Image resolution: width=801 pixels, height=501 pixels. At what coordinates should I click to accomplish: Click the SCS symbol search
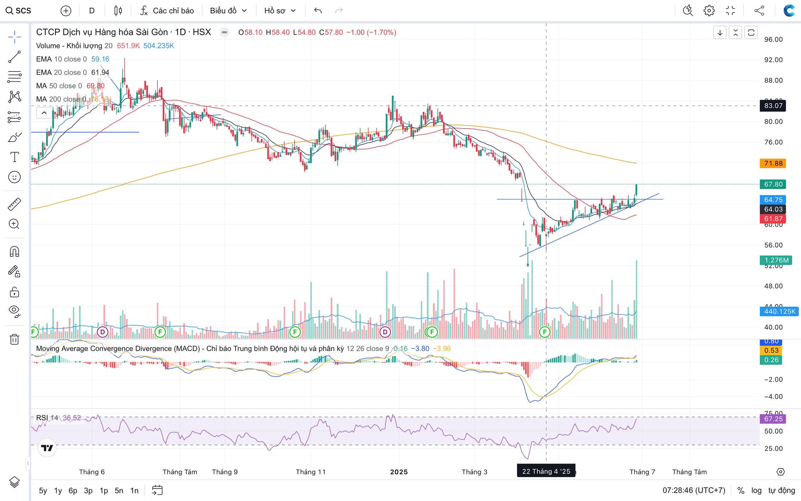[19, 11]
